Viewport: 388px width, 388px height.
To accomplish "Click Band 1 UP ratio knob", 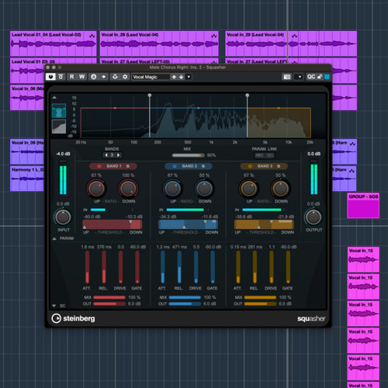I will (x=96, y=189).
